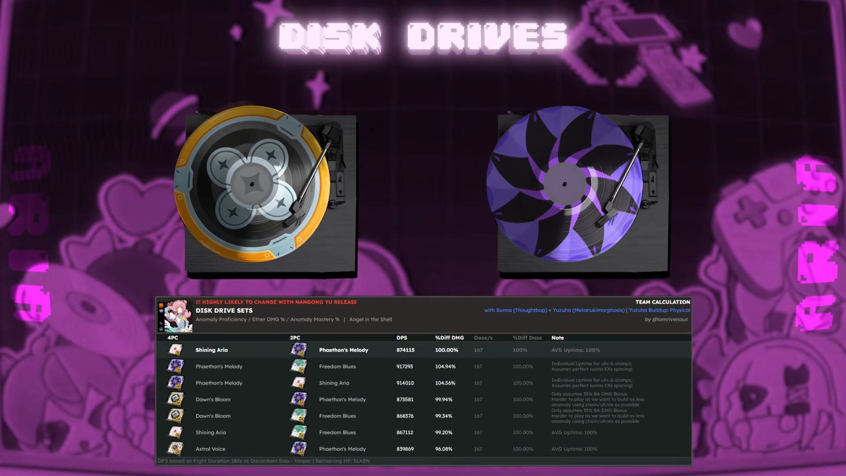Click the purple swirl vinyl record on the right turntable
The height and width of the screenshot is (476, 846).
[564, 184]
